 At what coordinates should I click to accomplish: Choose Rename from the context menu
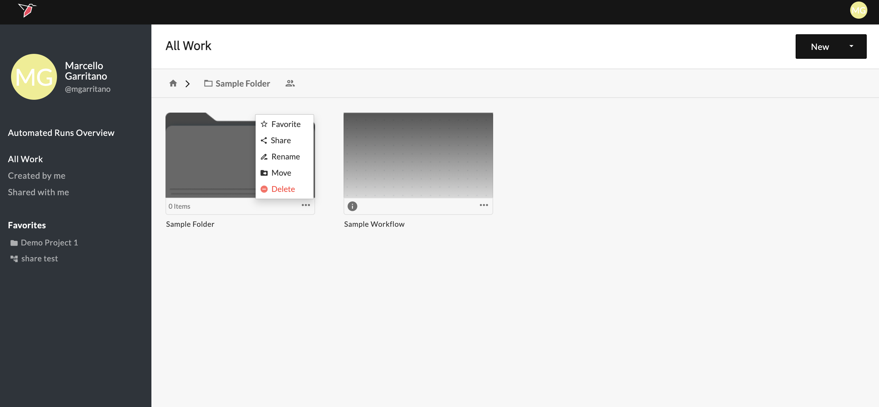[285, 157]
